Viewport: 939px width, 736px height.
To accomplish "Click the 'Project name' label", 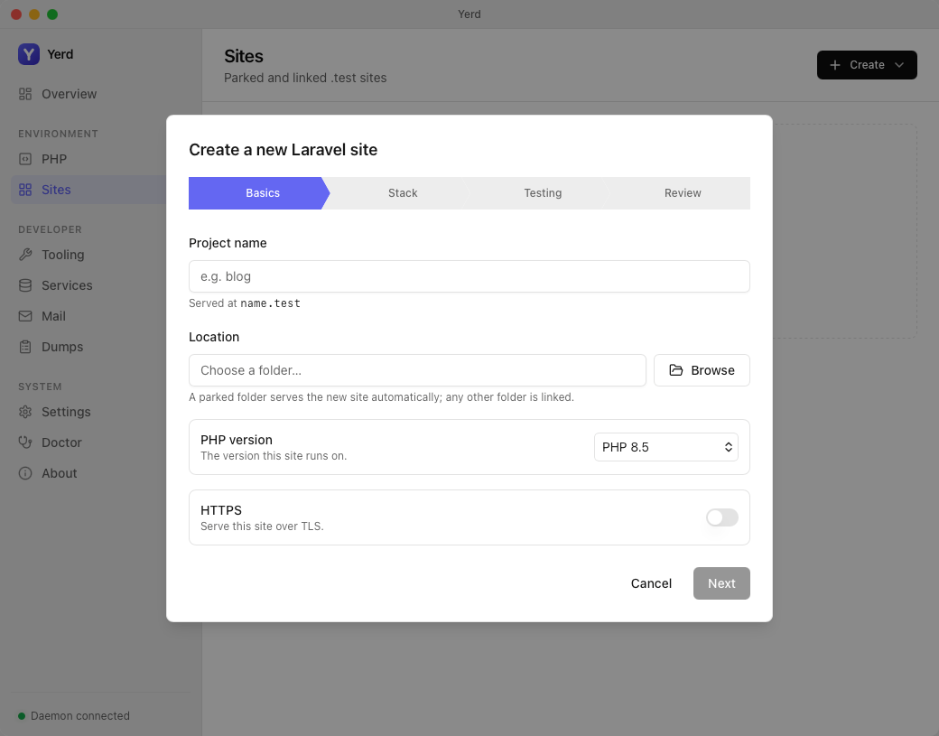I will click(228, 243).
